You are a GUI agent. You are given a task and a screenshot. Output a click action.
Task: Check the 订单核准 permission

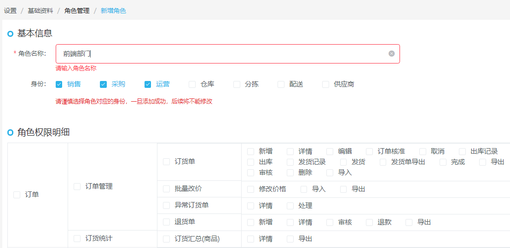[x=370, y=151]
